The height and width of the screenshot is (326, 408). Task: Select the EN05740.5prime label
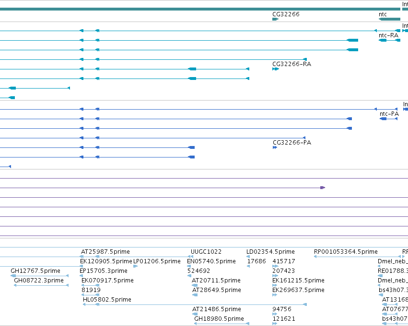[x=211, y=261]
